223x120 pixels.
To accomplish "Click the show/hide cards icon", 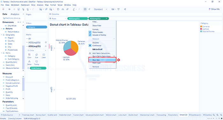I will [x=113, y=9].
